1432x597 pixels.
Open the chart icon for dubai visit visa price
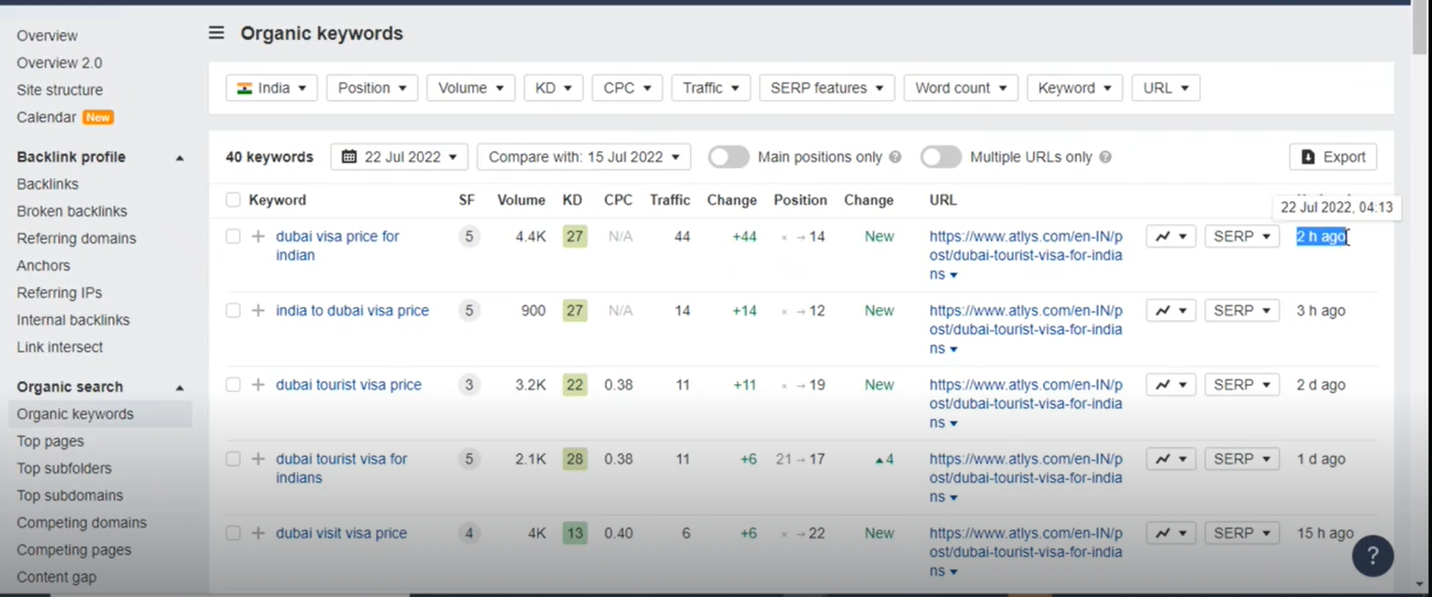(1172, 533)
